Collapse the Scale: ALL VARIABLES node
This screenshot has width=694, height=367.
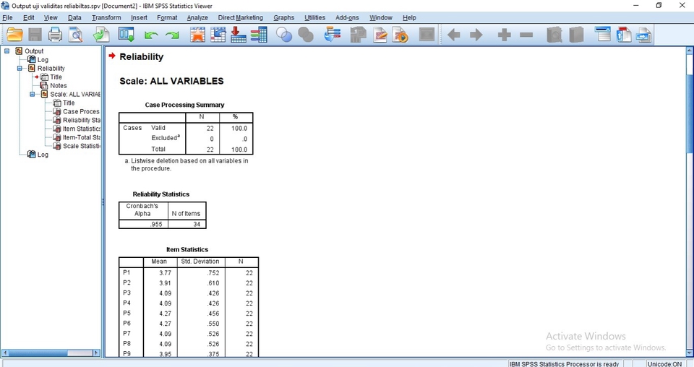(x=33, y=94)
